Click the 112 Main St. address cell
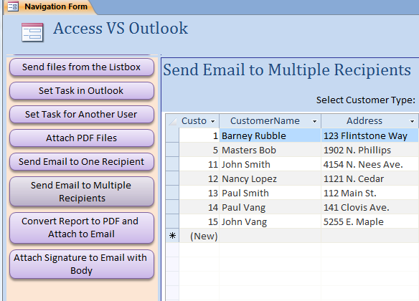Image resolution: width=419 pixels, height=301 pixels. [369, 193]
